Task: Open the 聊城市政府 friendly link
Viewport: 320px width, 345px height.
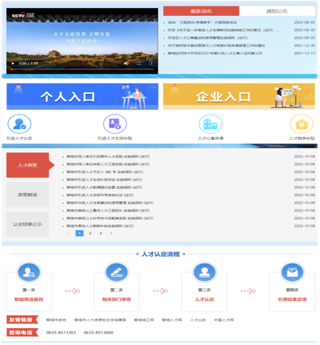Action: 57,320
